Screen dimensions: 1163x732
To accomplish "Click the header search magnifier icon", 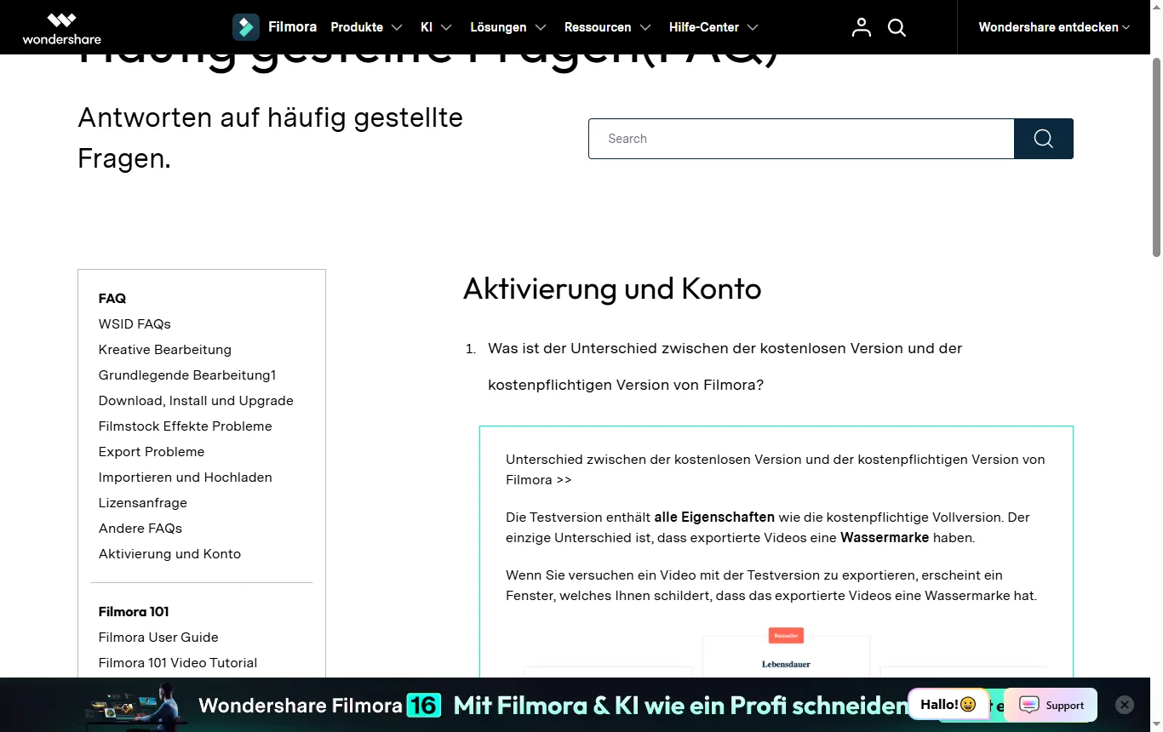I will tap(897, 27).
